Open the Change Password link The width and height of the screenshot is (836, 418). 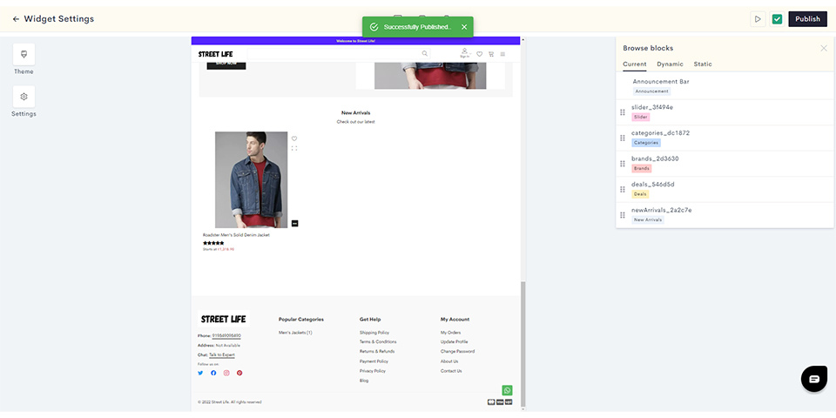(x=457, y=351)
